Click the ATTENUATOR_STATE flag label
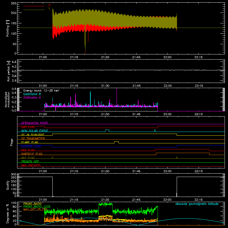 [34, 123]
